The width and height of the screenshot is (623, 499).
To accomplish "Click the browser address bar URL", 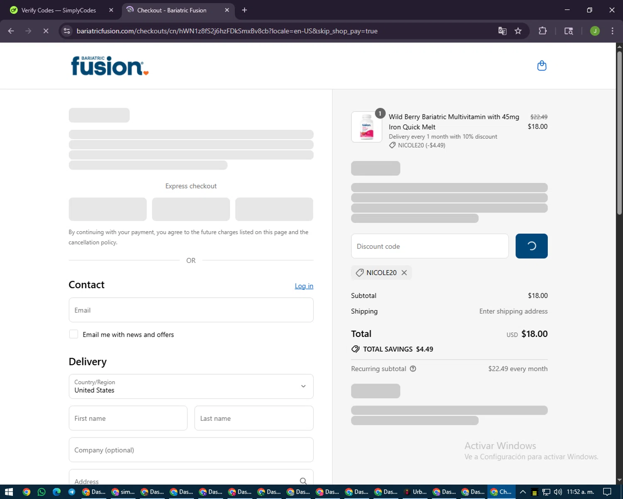I will click(227, 31).
